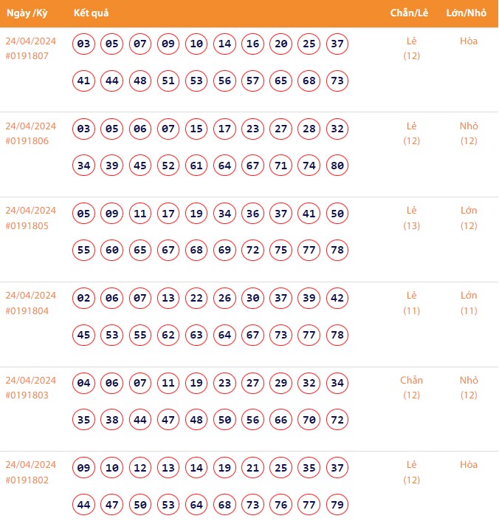Select draw #0191802 entry
The image size is (499, 527).
tap(27, 480)
